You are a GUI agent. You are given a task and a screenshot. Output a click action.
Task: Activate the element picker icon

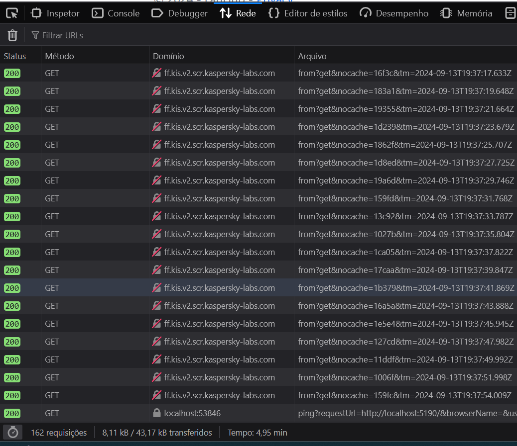12,13
